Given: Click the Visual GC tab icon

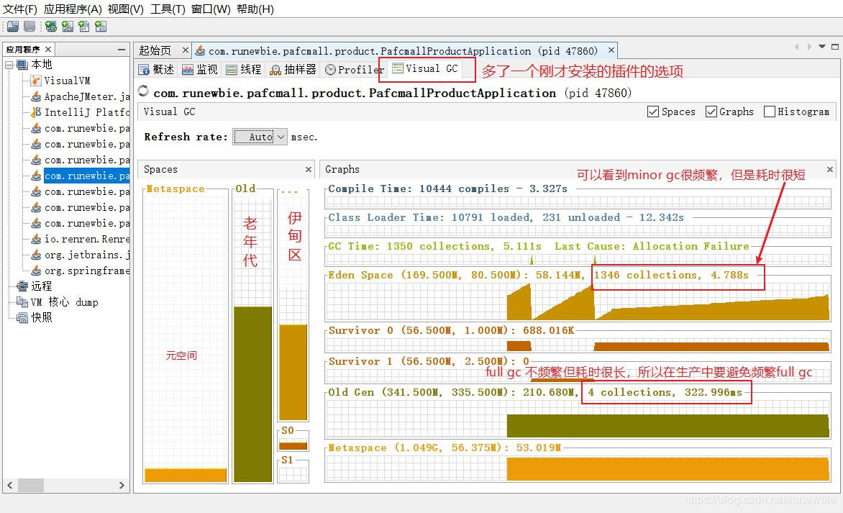Looking at the screenshot, I should click(397, 68).
